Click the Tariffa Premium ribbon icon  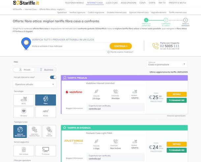tap(65, 78)
